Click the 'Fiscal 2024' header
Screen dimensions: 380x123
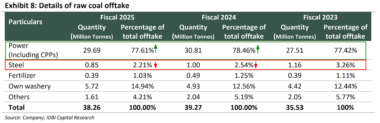219,18
